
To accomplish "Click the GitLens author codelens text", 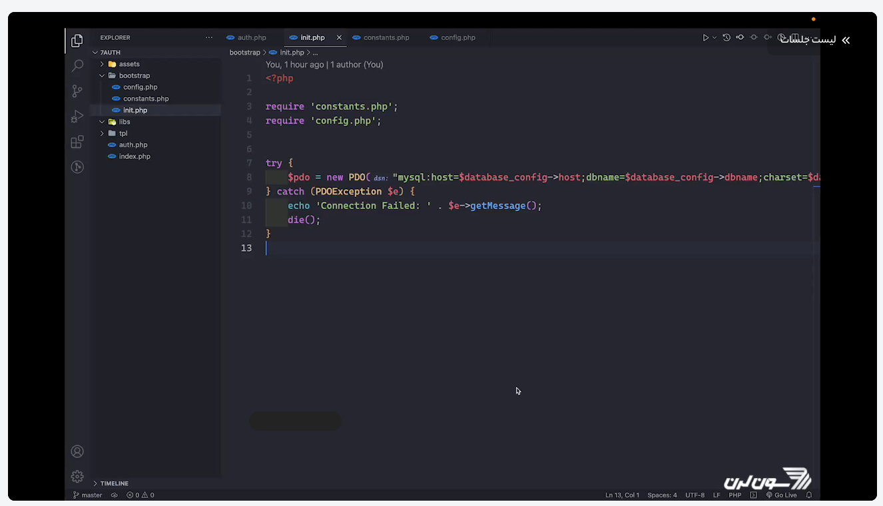I will pos(324,65).
